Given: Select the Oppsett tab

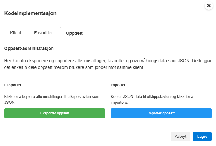Looking at the screenshot, I should [74, 33].
